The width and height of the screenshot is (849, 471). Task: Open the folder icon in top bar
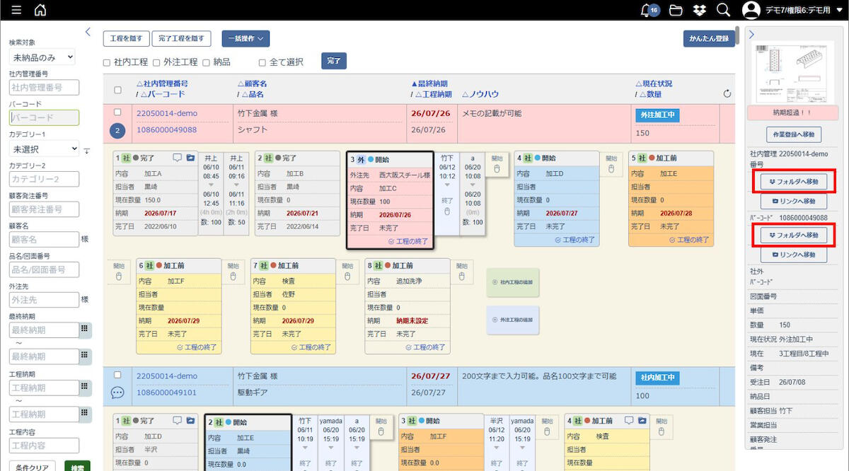676,10
